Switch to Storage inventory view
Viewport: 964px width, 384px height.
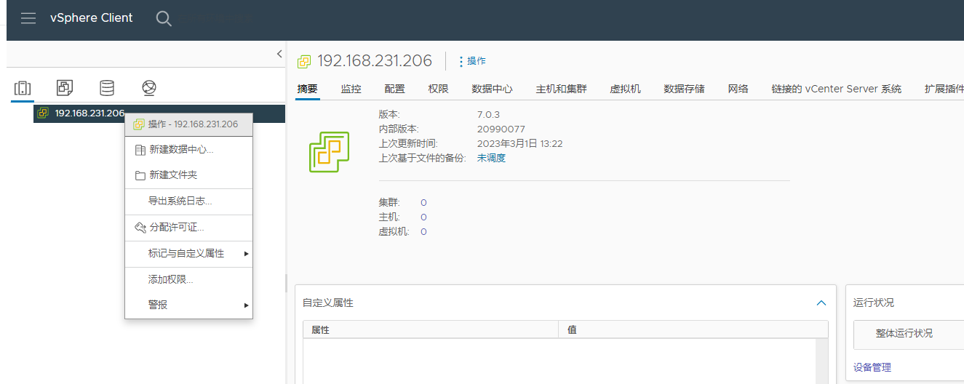[x=107, y=88]
